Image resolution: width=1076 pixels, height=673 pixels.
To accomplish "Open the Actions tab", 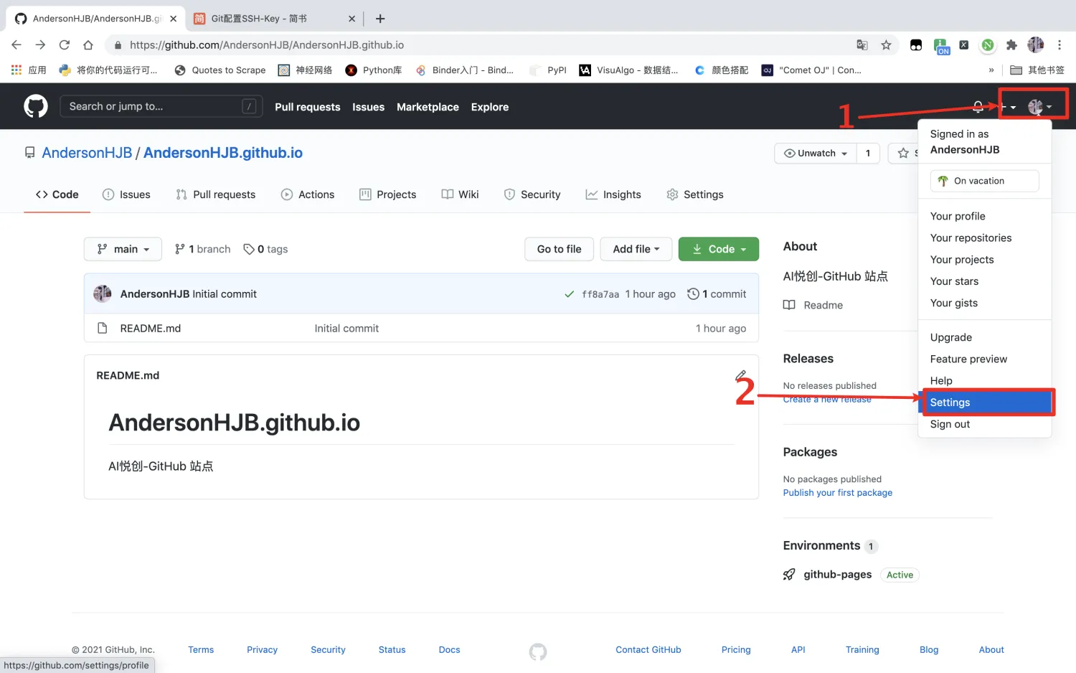I will pos(308,194).
